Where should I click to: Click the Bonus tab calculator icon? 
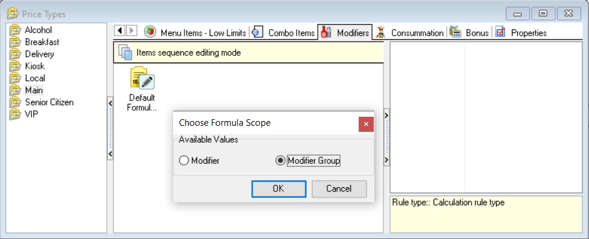point(455,33)
